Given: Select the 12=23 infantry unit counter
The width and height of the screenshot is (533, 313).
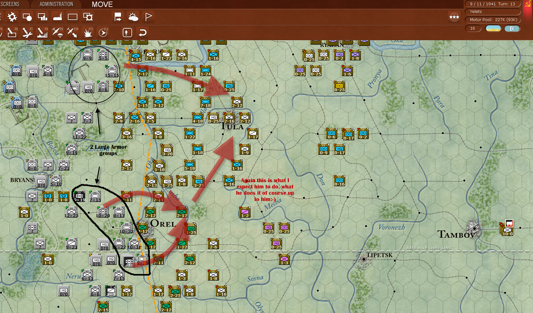Looking at the screenshot, I should click(71, 212).
